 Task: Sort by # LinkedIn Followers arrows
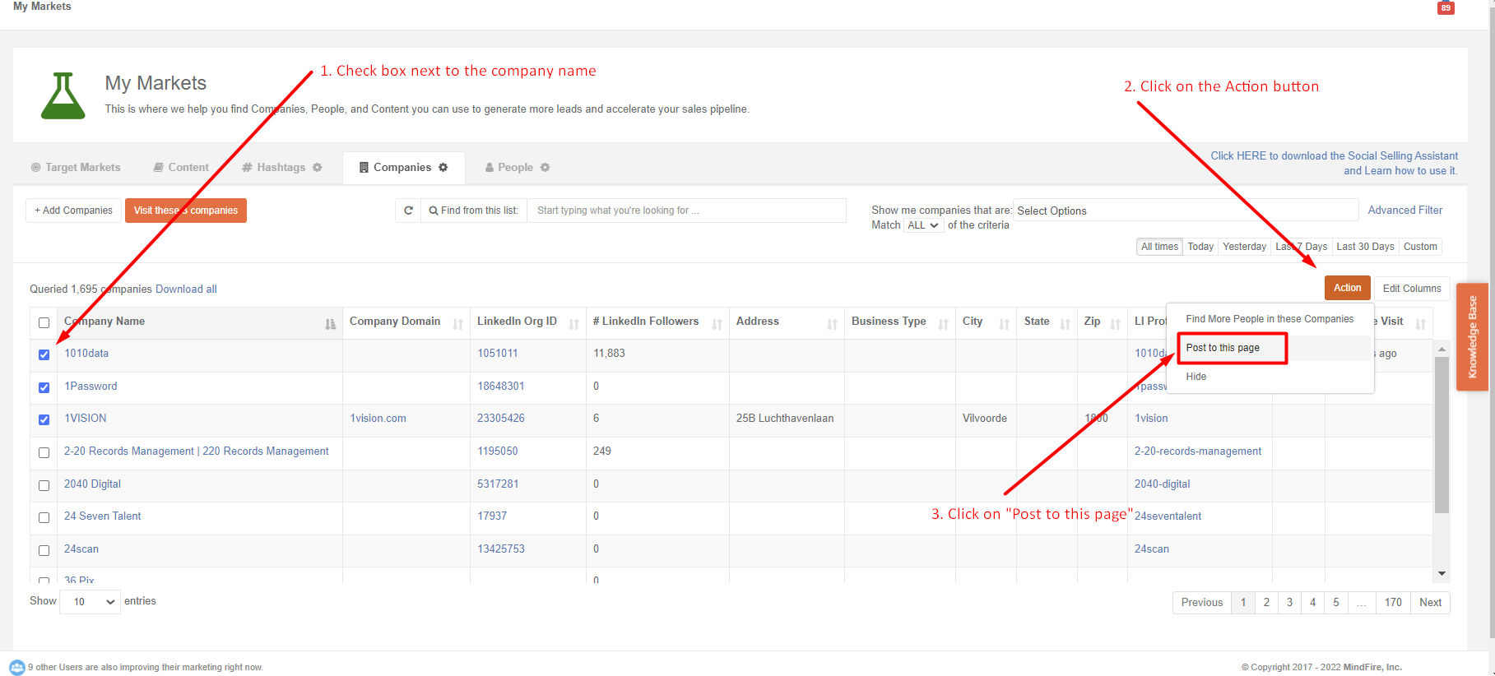click(x=717, y=324)
